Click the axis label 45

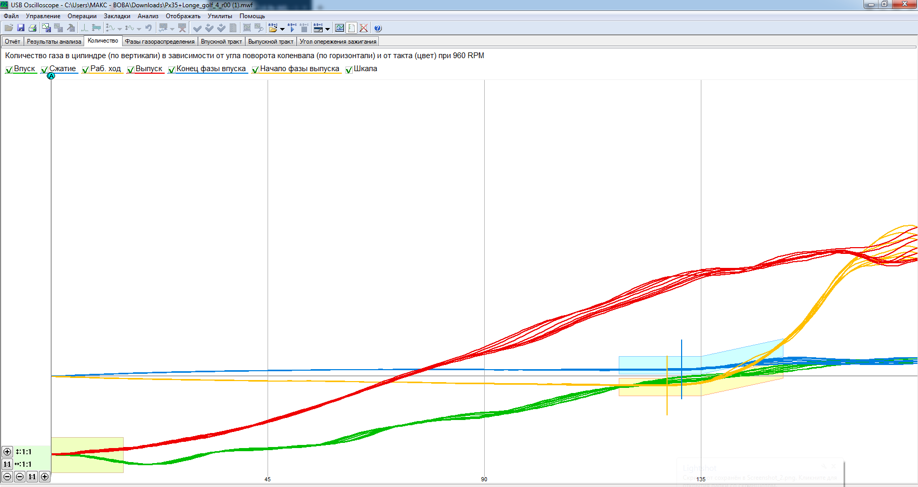[x=268, y=479]
